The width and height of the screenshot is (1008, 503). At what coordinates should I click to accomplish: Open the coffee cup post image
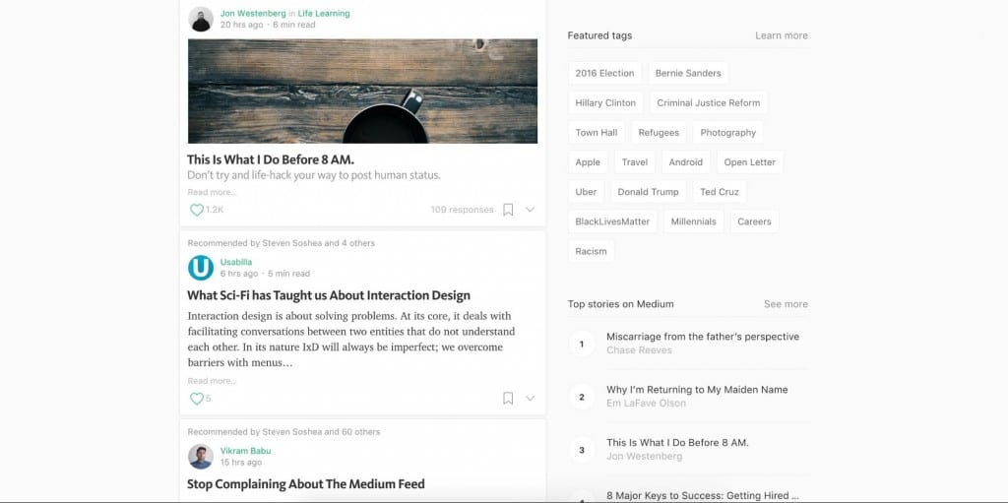[362, 92]
